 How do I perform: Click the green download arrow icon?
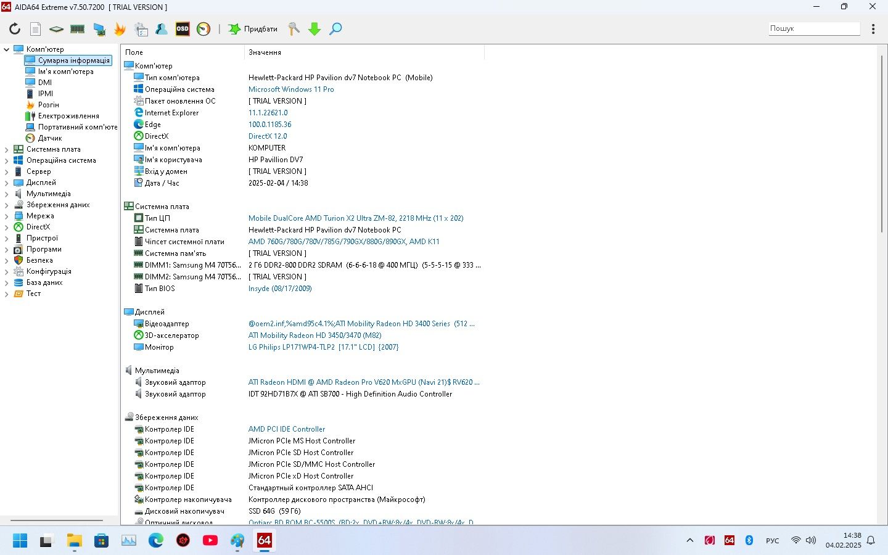click(314, 29)
